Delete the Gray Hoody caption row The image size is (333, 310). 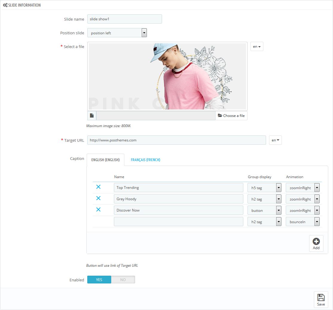[98, 198]
